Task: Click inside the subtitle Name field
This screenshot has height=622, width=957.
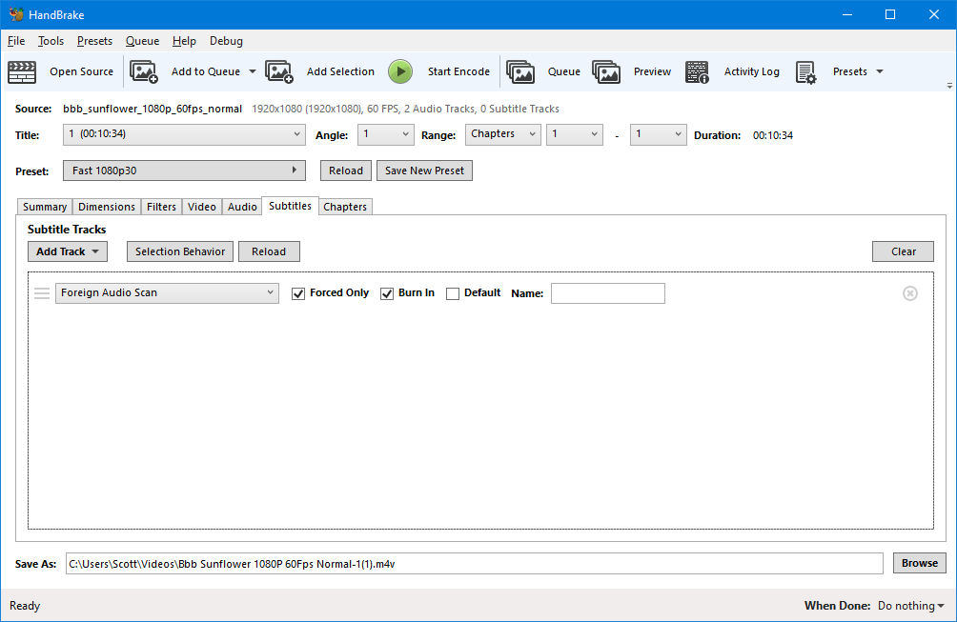Action: coord(607,292)
